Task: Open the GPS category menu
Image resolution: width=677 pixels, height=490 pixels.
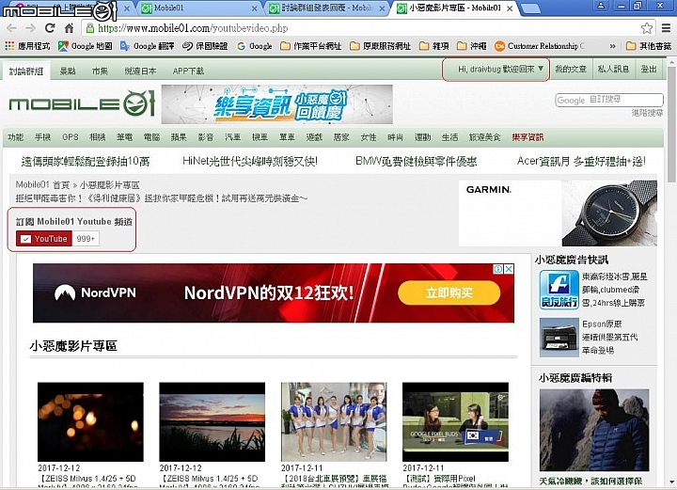Action: 71,137
